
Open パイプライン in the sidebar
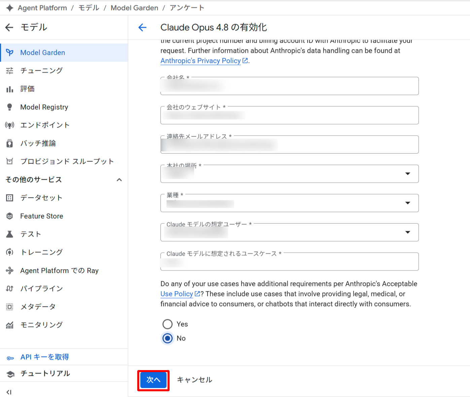point(64,289)
